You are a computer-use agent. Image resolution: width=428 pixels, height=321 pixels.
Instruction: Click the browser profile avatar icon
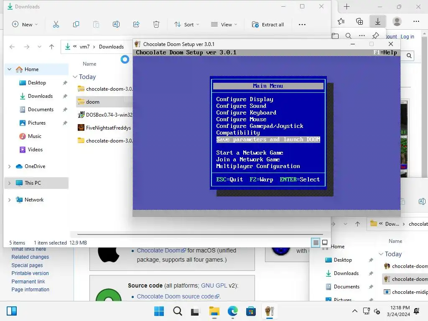(397, 21)
